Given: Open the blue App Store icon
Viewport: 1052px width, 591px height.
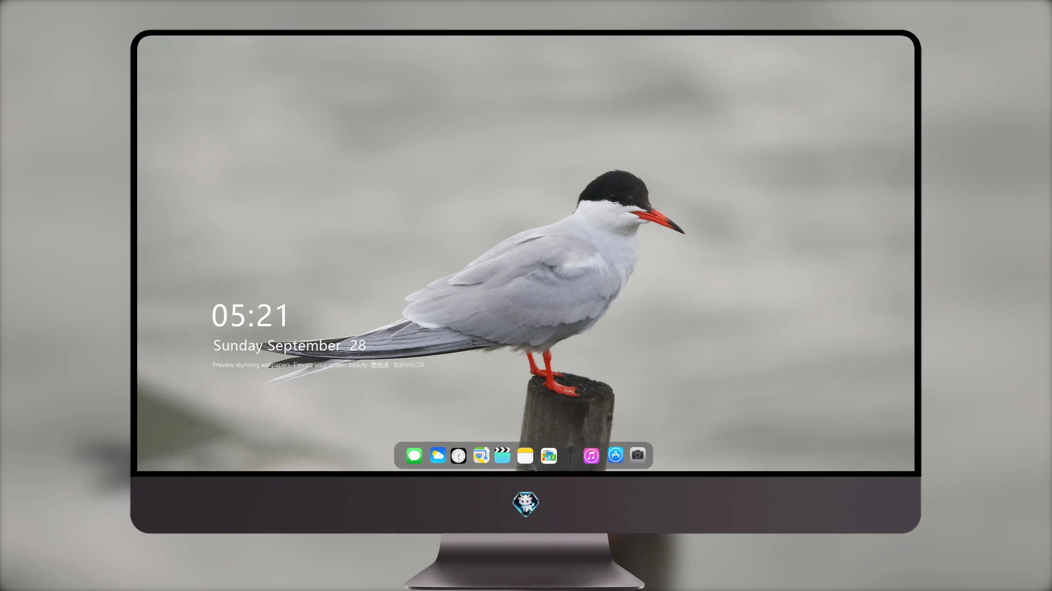Looking at the screenshot, I should (615, 455).
